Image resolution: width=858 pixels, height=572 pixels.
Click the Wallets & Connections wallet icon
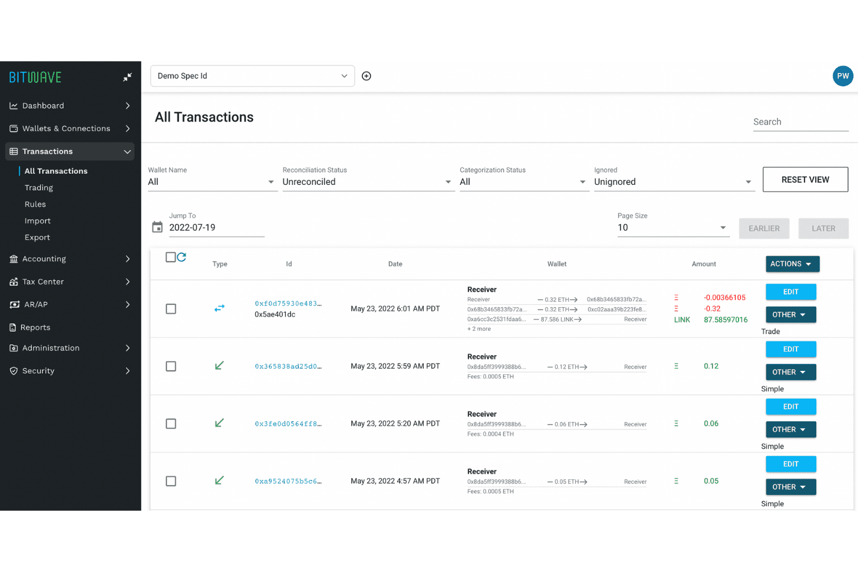[x=13, y=129]
